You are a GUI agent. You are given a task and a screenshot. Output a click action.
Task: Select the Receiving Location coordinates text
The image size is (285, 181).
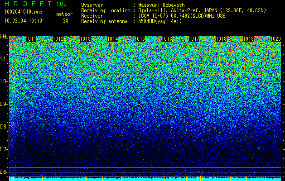tap(202, 10)
